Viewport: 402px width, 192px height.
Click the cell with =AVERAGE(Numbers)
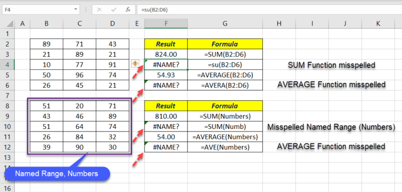[x=225, y=137]
